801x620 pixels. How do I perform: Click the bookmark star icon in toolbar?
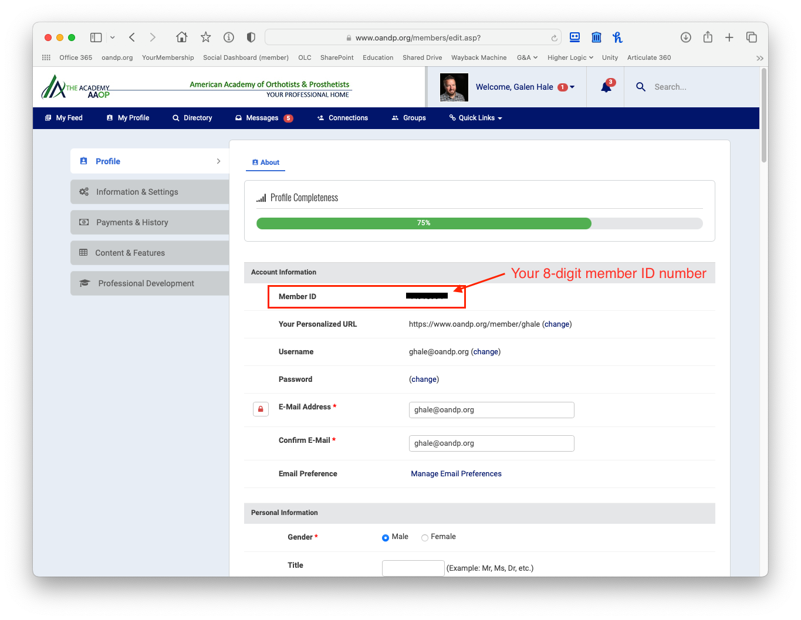click(x=205, y=38)
